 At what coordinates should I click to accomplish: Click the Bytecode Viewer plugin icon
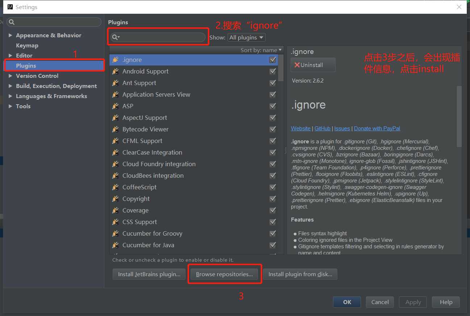pyautogui.click(x=116, y=129)
